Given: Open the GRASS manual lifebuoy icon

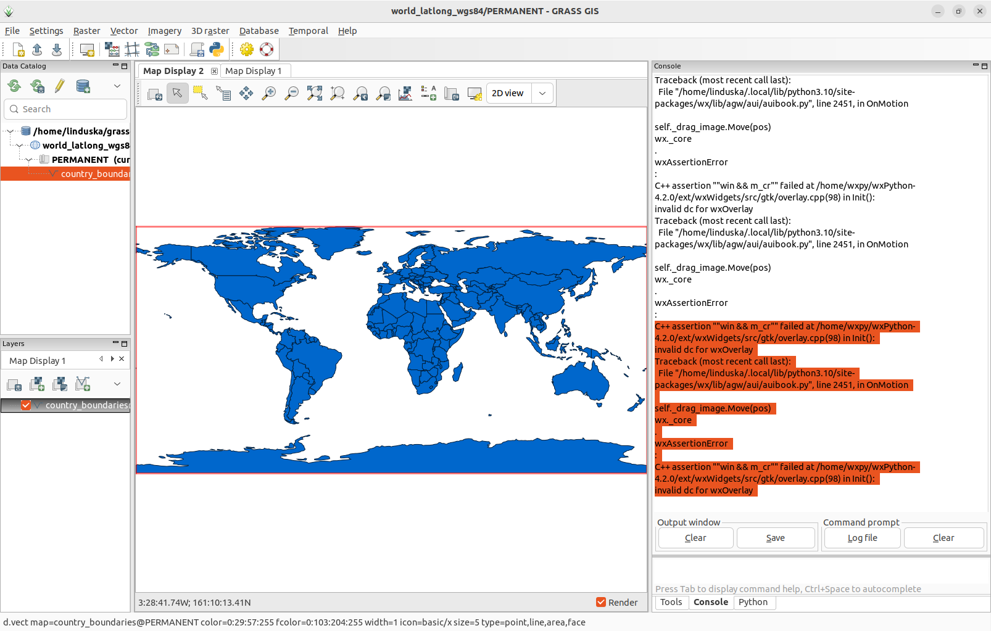Looking at the screenshot, I should (267, 49).
